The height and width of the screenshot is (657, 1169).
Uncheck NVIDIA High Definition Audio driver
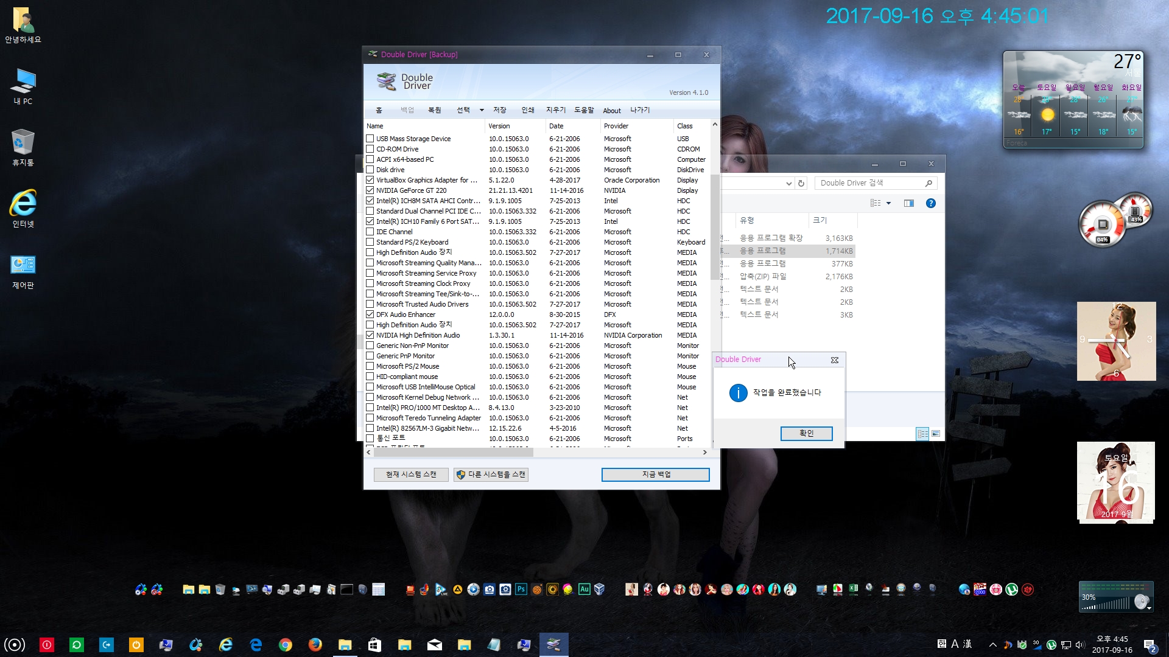(x=370, y=335)
